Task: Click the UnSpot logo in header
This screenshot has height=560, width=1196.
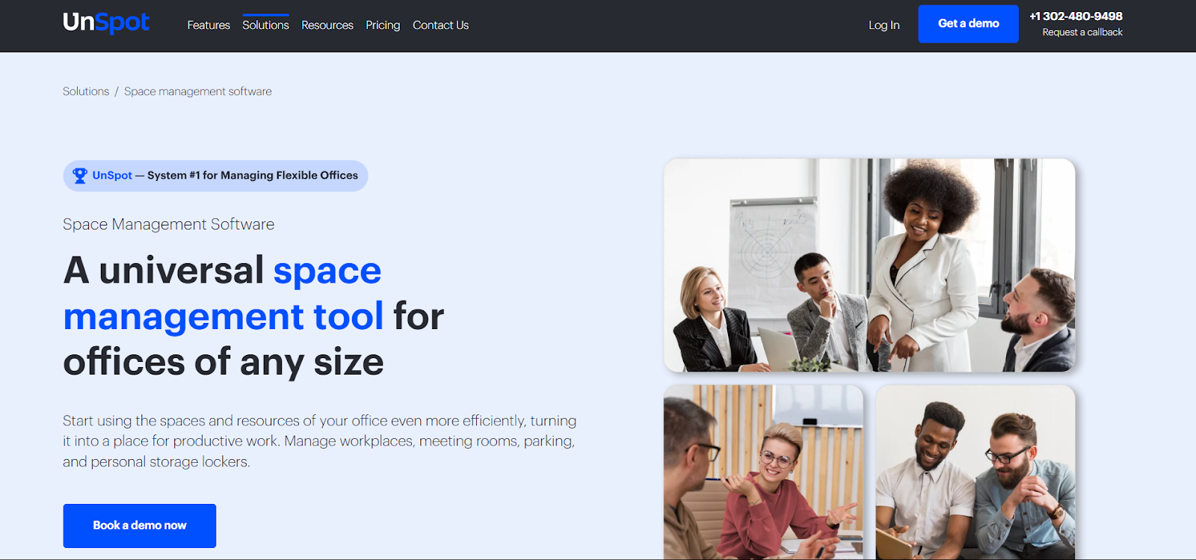Action: pos(106,22)
